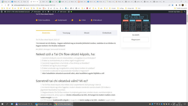Open the műszaki bookmarks folder
Image resolution: width=188 pixels, height=106 pixels.
[112, 8]
